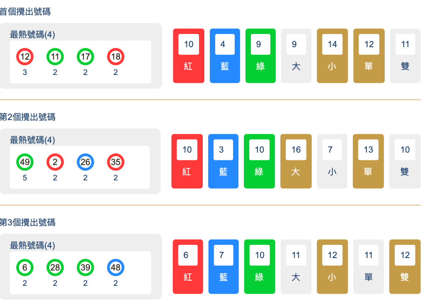The image size is (425, 302).
Task: Select blue ball number 26
Action: (85, 162)
